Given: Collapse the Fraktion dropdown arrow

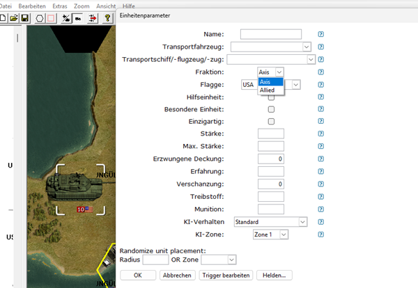Looking at the screenshot, I should 279,72.
